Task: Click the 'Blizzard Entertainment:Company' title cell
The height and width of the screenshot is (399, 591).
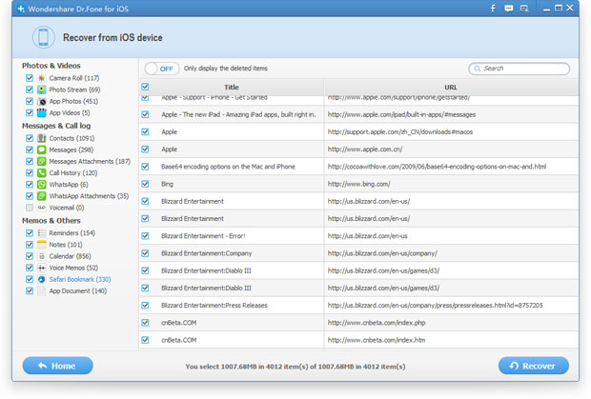Action: [x=207, y=253]
